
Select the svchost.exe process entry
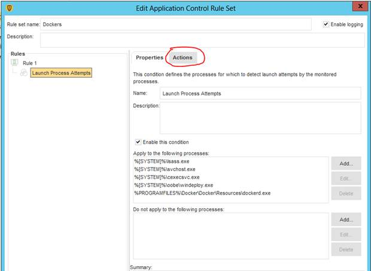pos(165,169)
